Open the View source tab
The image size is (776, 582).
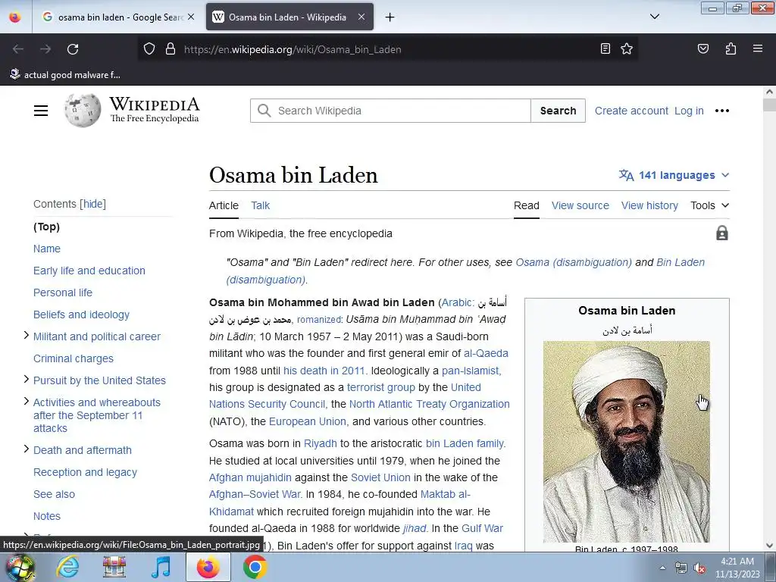pos(580,205)
